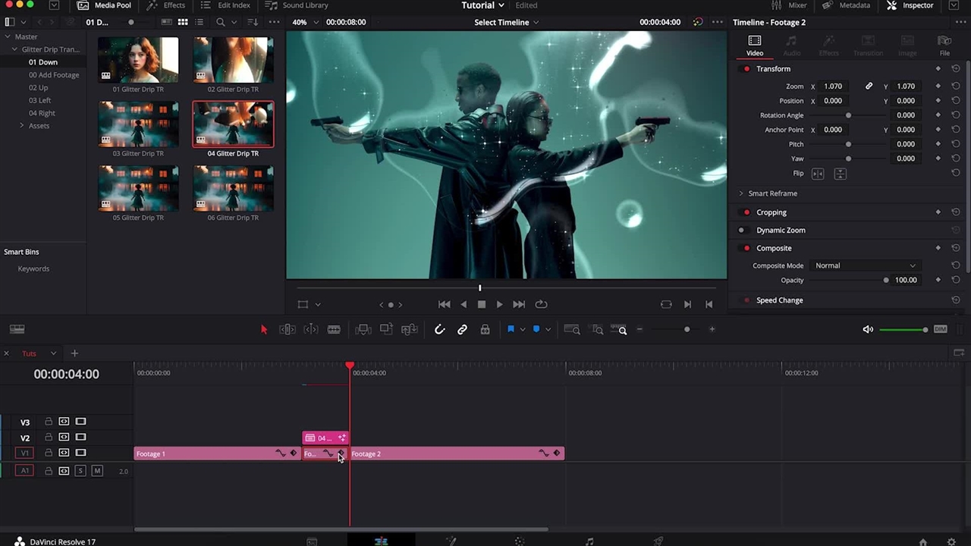Viewport: 971px width, 546px height.
Task: Switch to the File inspector tab
Action: click(944, 45)
